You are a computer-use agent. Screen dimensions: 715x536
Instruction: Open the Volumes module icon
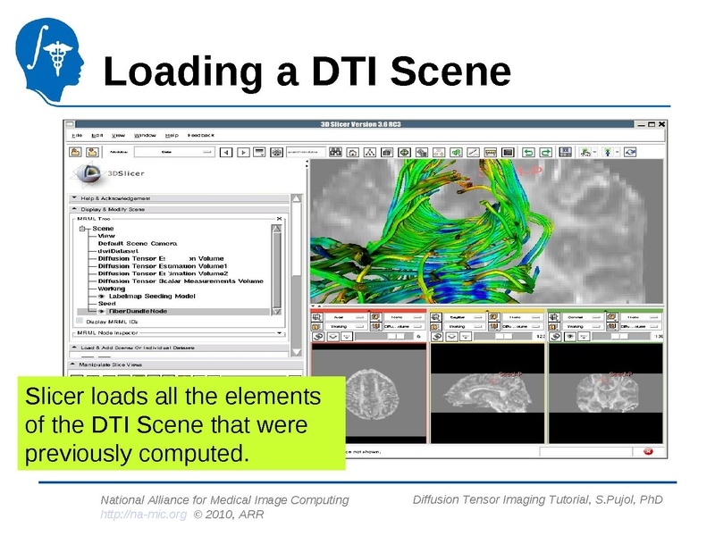[x=387, y=152]
